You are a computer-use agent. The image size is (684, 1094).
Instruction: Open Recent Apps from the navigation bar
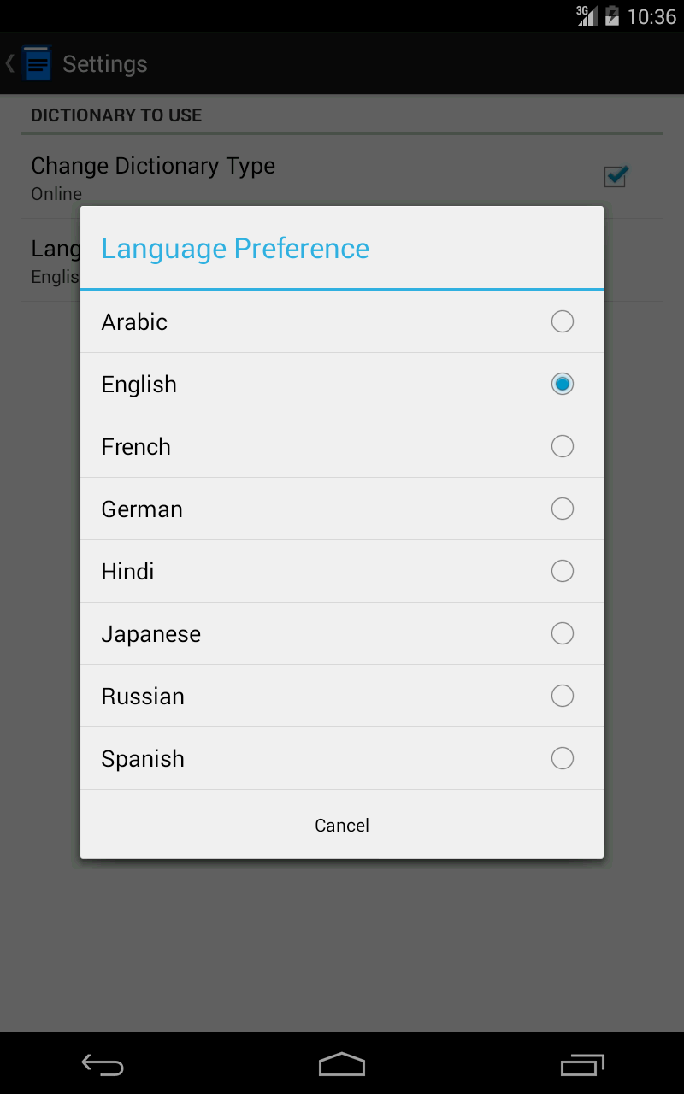(581, 1065)
